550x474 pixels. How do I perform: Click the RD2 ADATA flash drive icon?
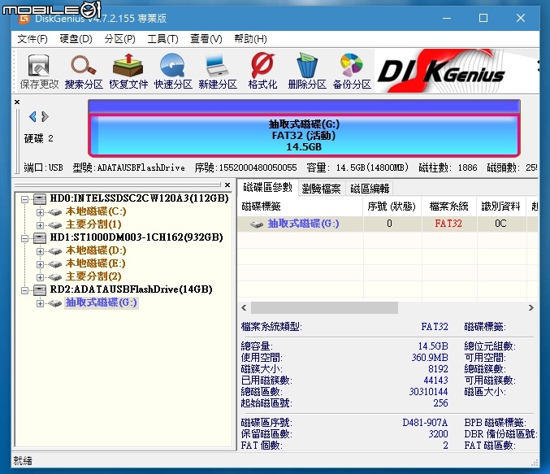tap(40, 290)
